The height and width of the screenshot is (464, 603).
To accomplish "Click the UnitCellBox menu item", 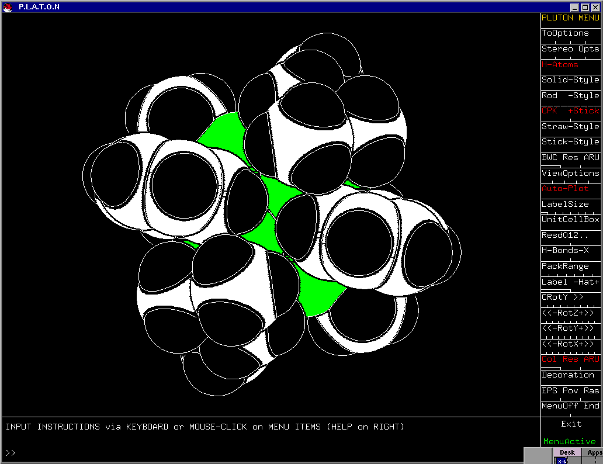I will coord(570,220).
